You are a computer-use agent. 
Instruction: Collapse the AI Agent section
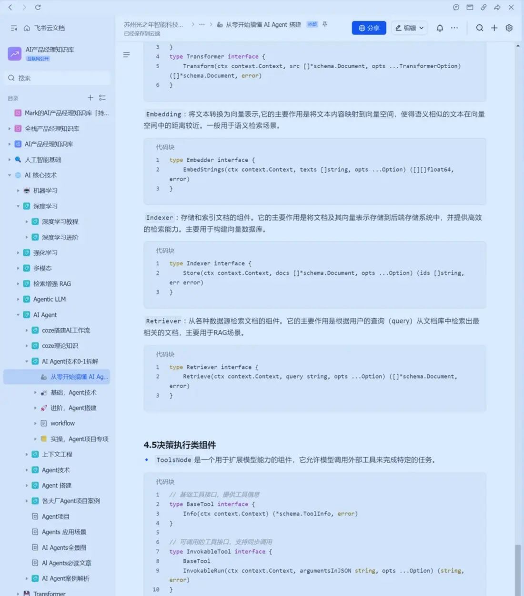click(x=18, y=314)
